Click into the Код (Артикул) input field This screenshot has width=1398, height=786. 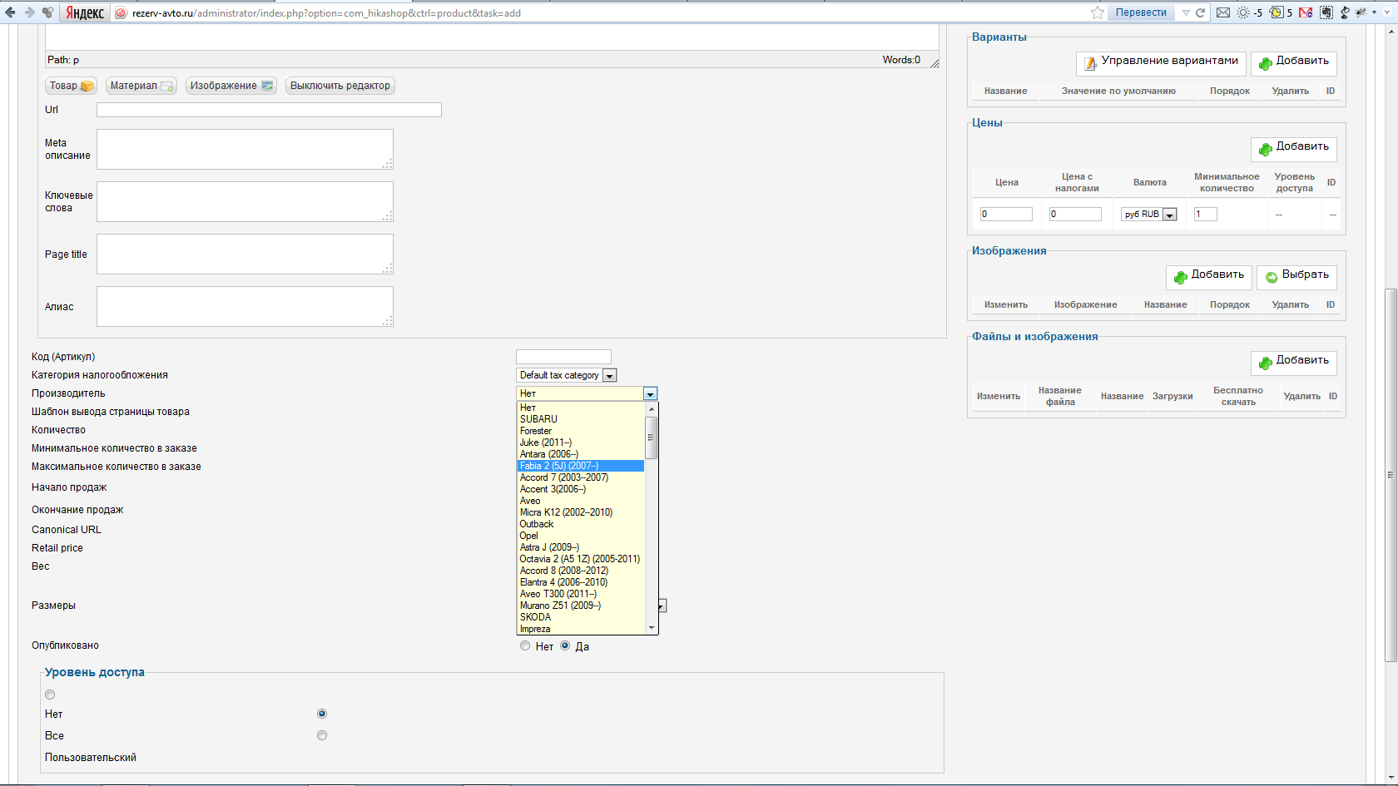pos(563,357)
